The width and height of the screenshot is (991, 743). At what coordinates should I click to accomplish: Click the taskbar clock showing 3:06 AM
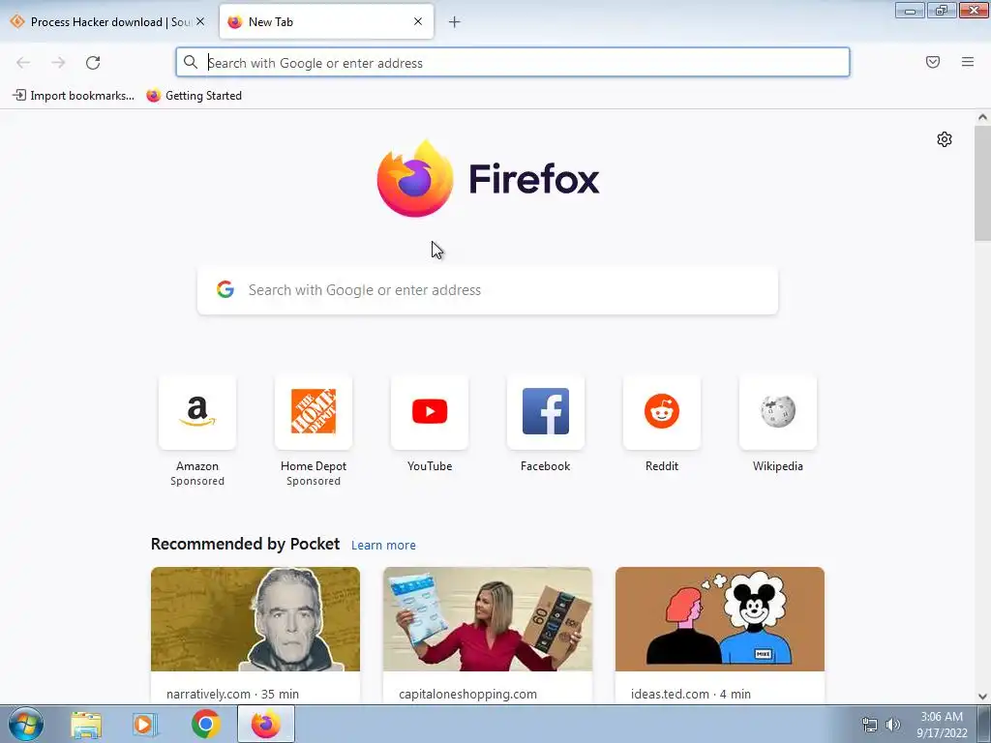942,725
